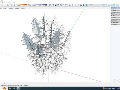Click the Undo arrow icon
Viewport: 120px width, 90px height.
[x=2, y=5]
